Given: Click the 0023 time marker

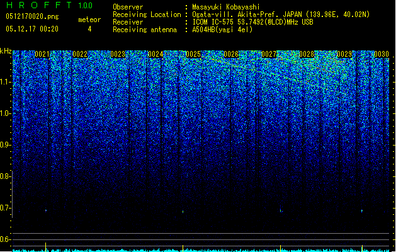Looking at the screenshot, I should click(118, 54).
